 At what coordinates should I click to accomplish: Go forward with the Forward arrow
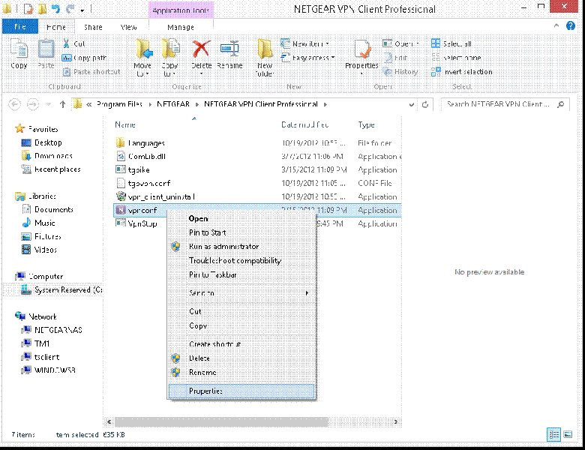point(33,104)
